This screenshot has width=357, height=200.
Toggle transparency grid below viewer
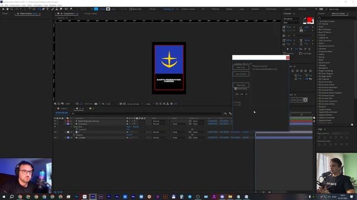coord(124,104)
